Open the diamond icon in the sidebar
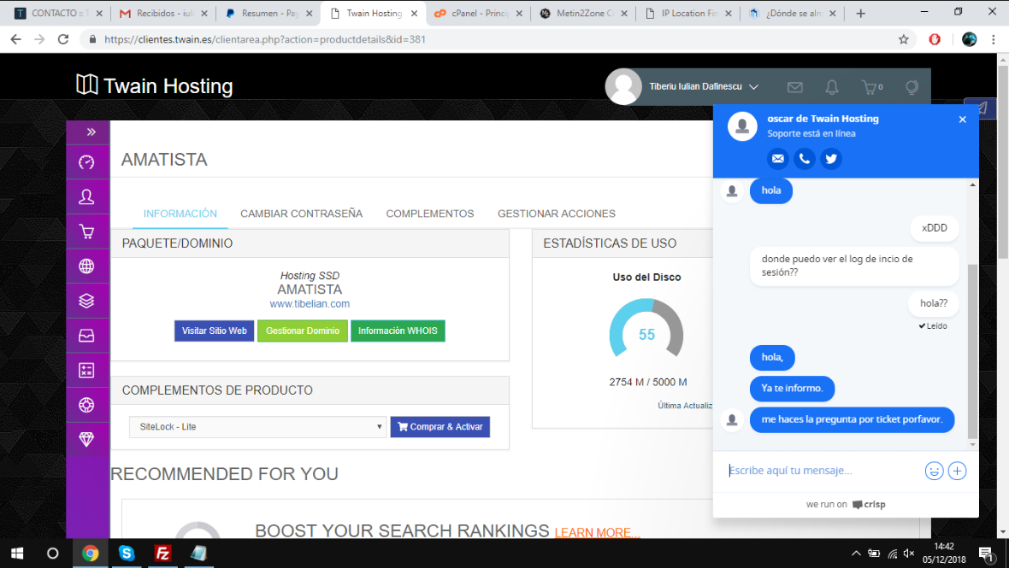The width and height of the screenshot is (1009, 568). click(x=86, y=440)
